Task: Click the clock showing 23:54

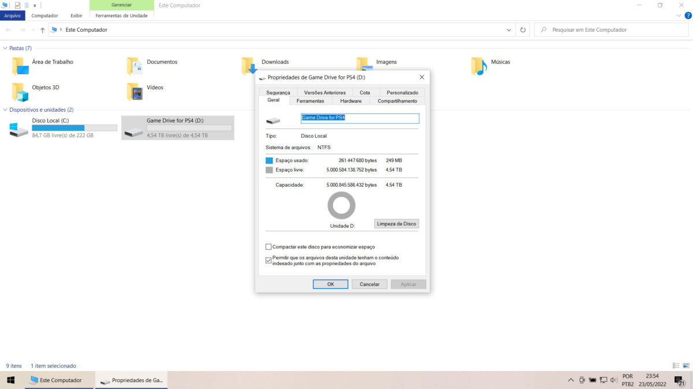Action: point(653,376)
